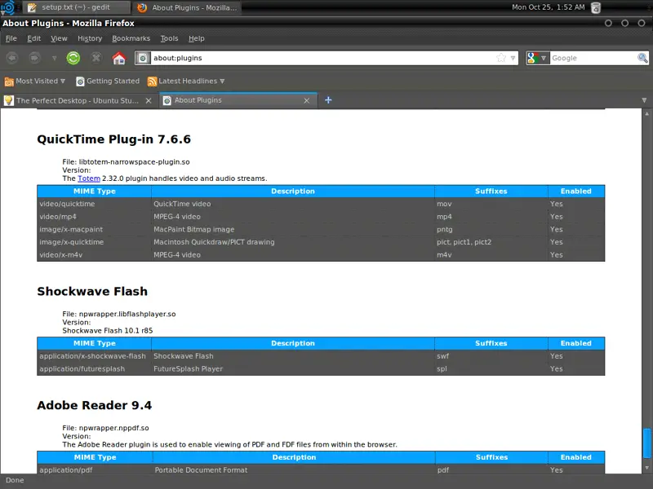Click the application/futuresplash cell

94,369
